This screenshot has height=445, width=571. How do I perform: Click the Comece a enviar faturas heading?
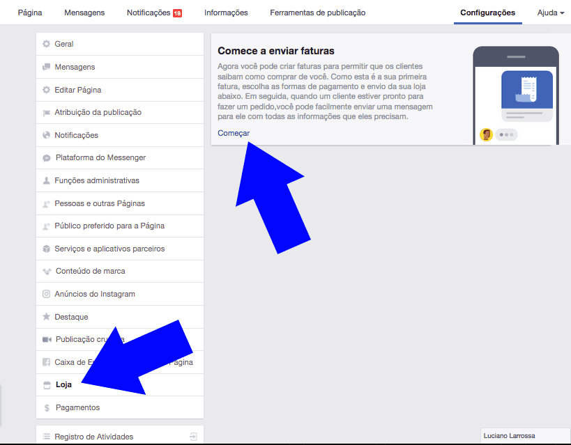(276, 51)
